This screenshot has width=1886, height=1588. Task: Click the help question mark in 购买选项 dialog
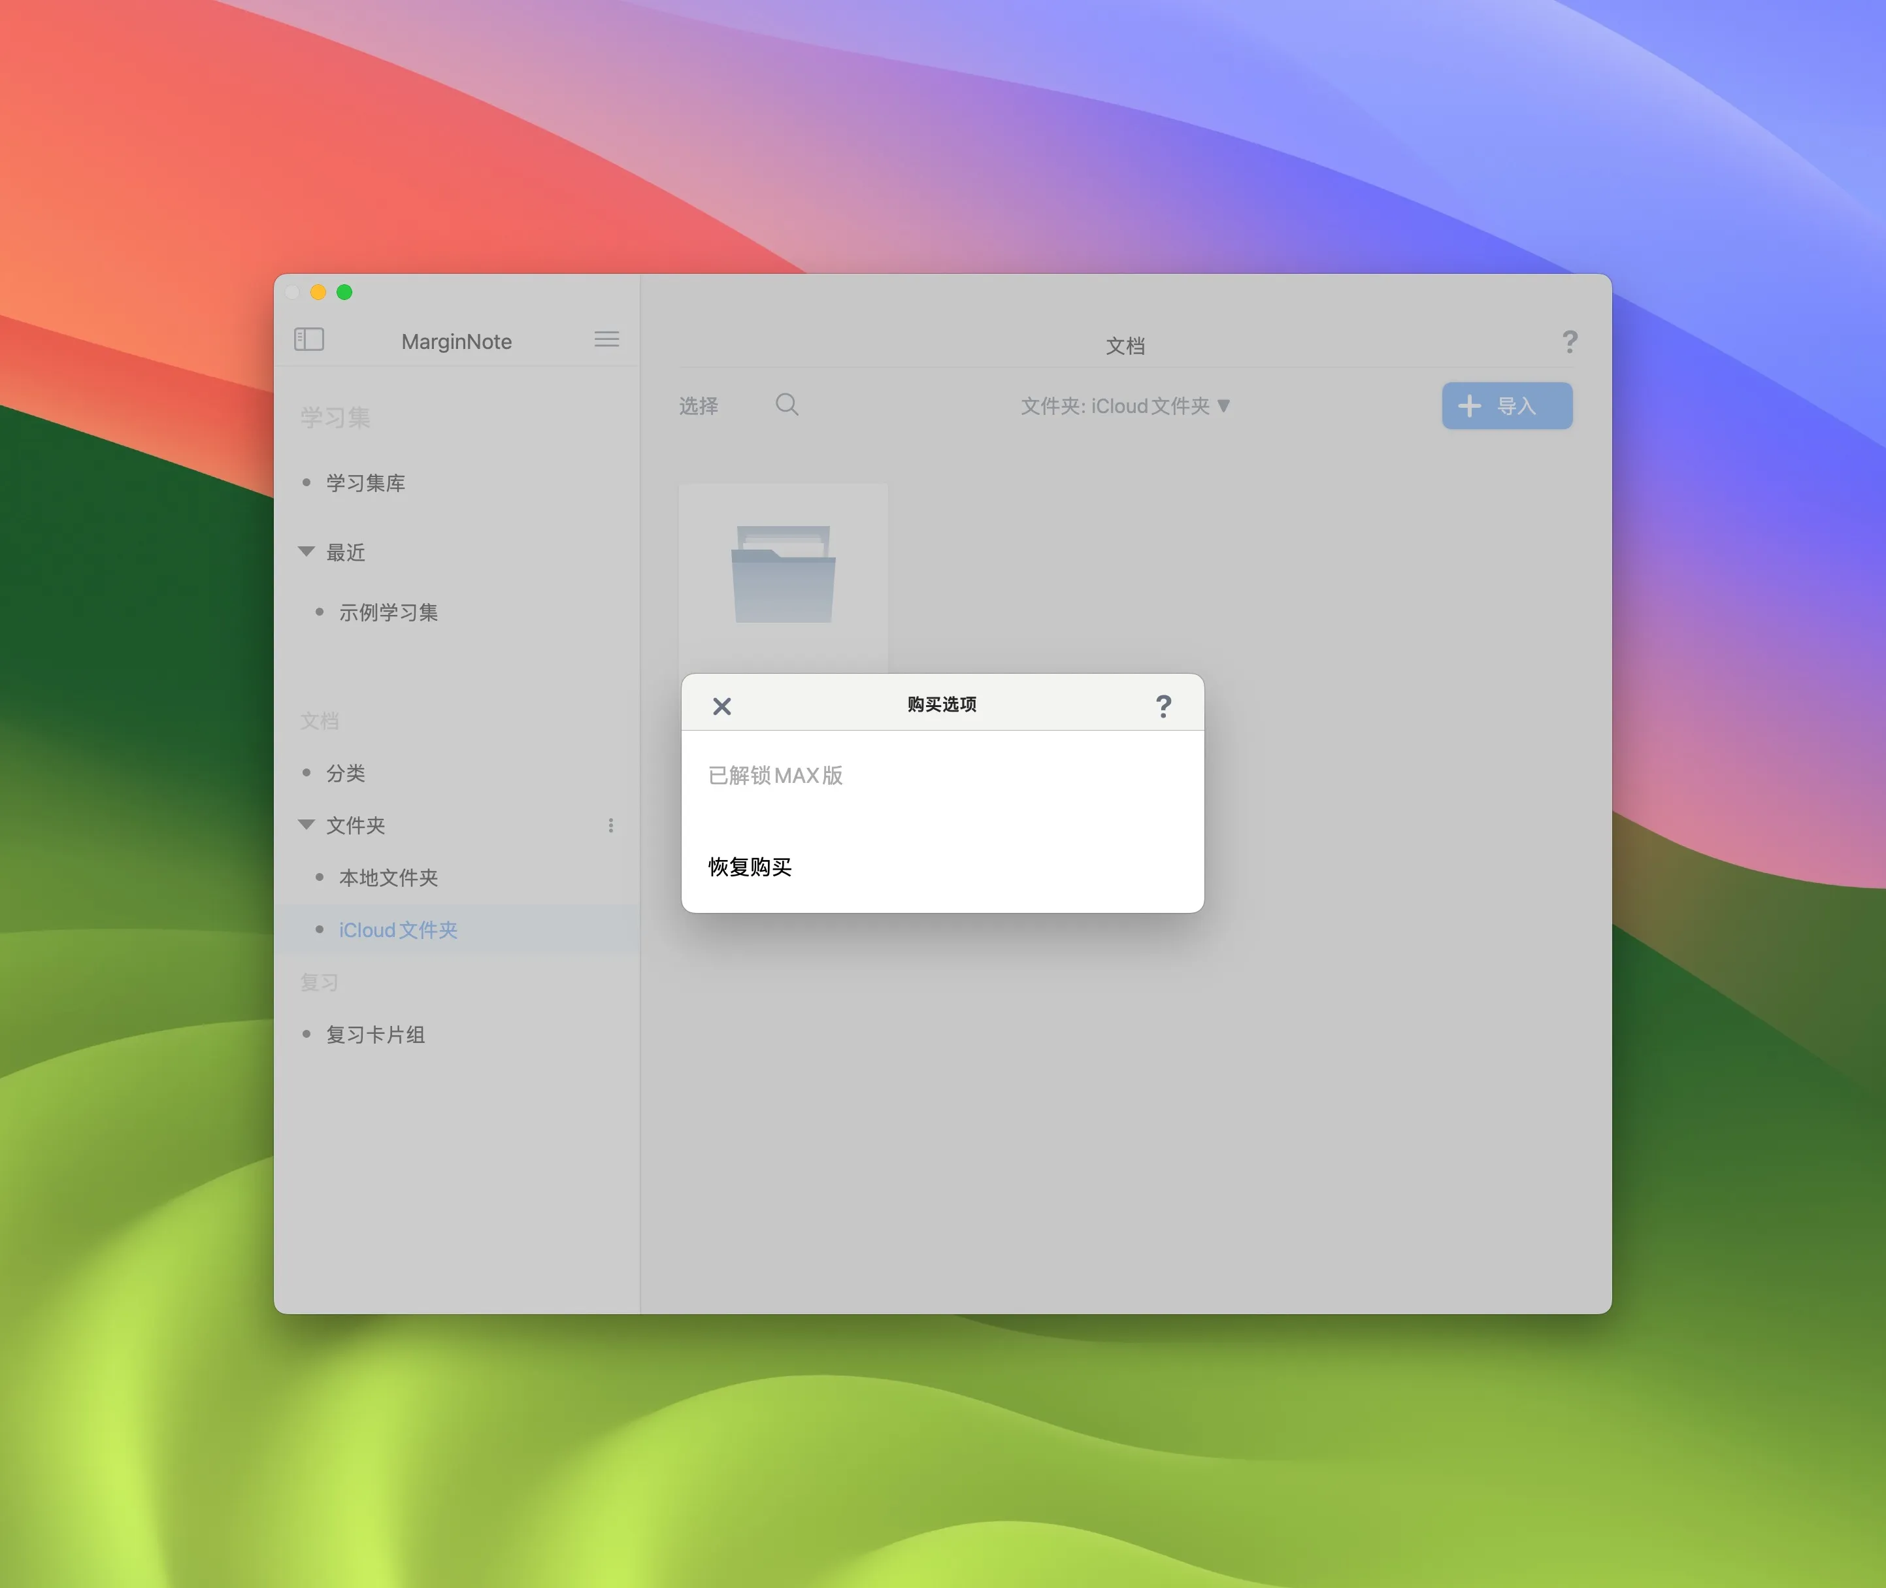[1163, 706]
